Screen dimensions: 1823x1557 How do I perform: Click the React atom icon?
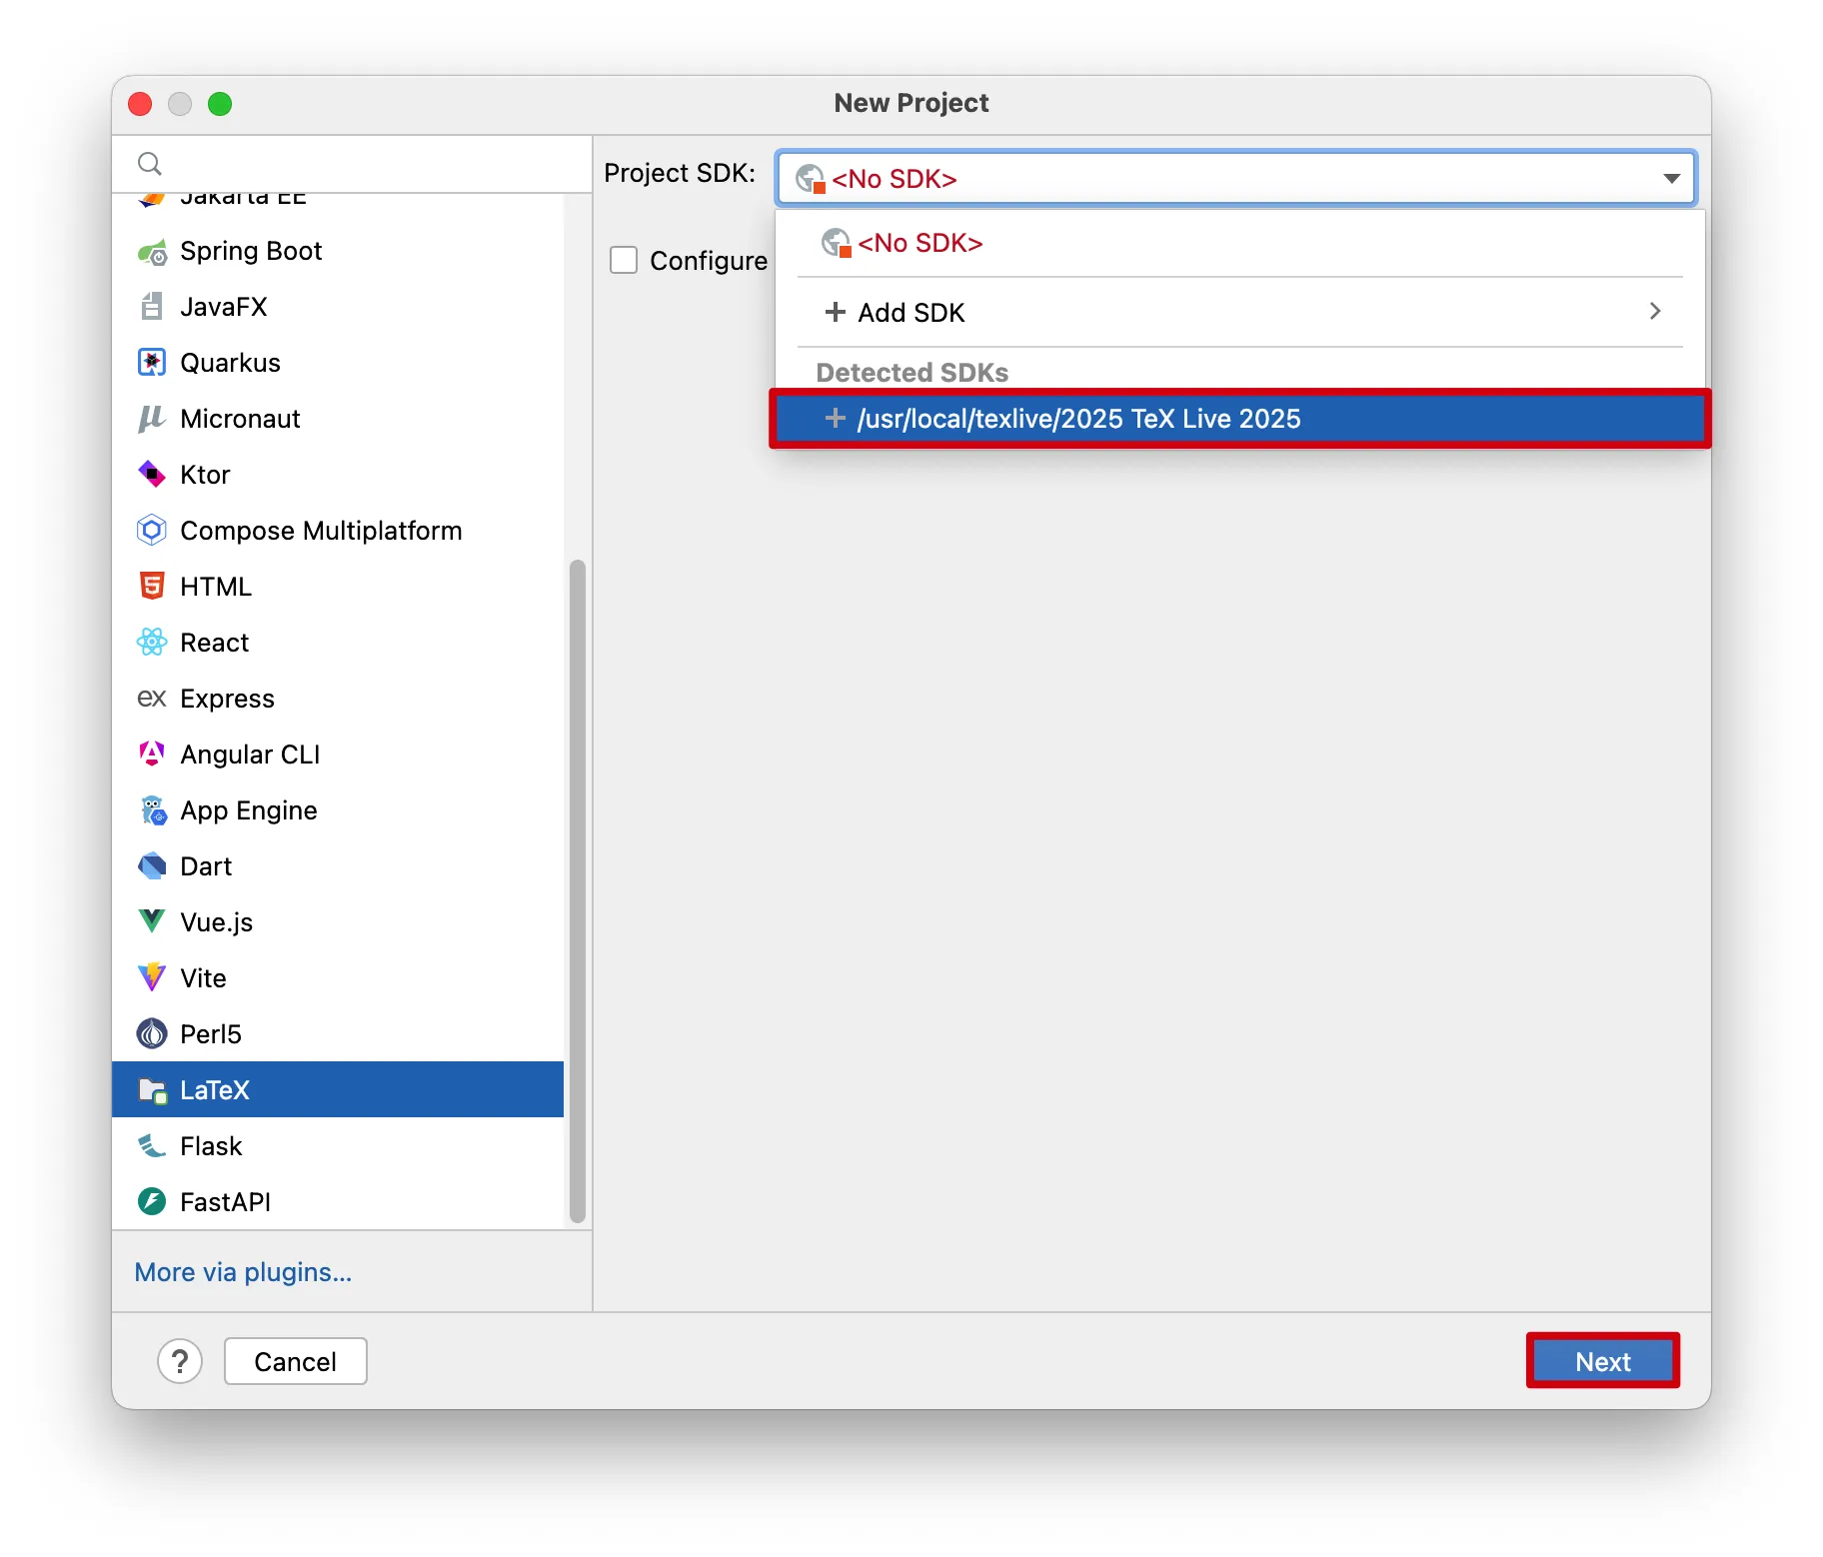tap(152, 643)
